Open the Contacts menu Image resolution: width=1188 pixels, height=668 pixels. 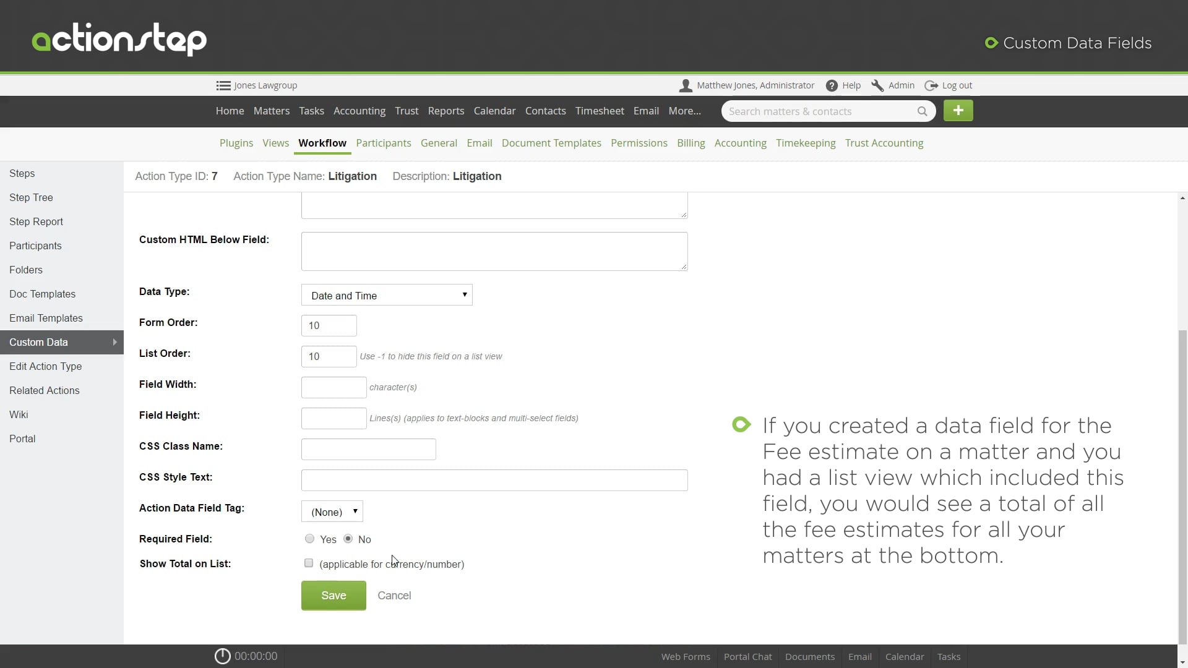coord(546,111)
